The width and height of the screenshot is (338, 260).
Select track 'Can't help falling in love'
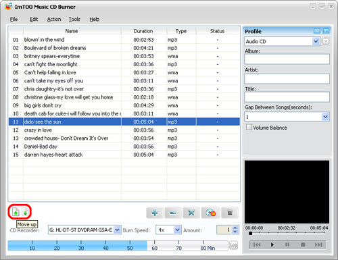[x=124, y=73]
